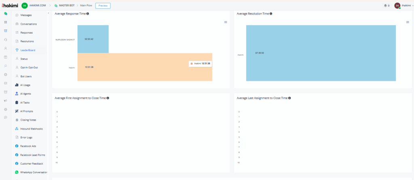Viewport: 414px width, 180px height.
Task: Click the MASTER BOT breadcrumb link
Action: coord(68,6)
